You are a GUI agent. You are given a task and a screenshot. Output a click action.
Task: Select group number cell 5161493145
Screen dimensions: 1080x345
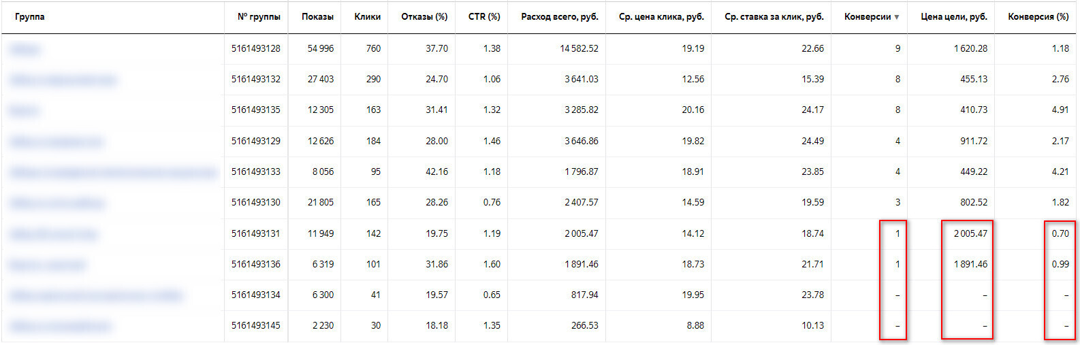click(255, 325)
